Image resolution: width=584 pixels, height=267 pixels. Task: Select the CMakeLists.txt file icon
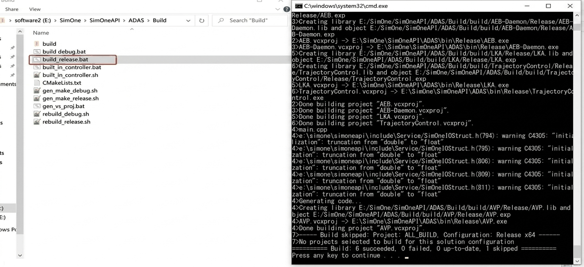[x=37, y=83]
